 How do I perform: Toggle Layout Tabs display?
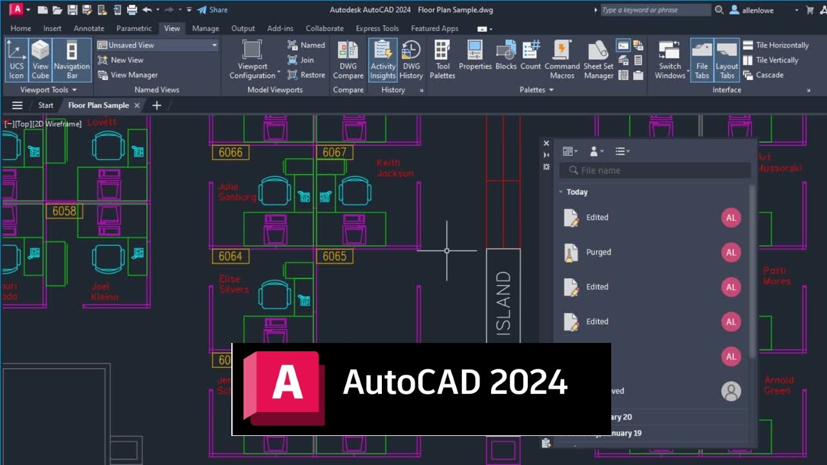[727, 59]
